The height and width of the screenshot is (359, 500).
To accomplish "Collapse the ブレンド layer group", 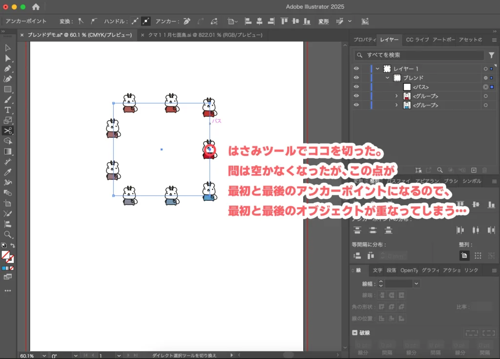I will [386, 78].
